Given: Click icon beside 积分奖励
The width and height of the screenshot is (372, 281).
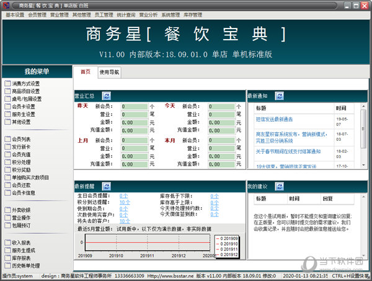Looking at the screenshot, I should tap(8, 170).
